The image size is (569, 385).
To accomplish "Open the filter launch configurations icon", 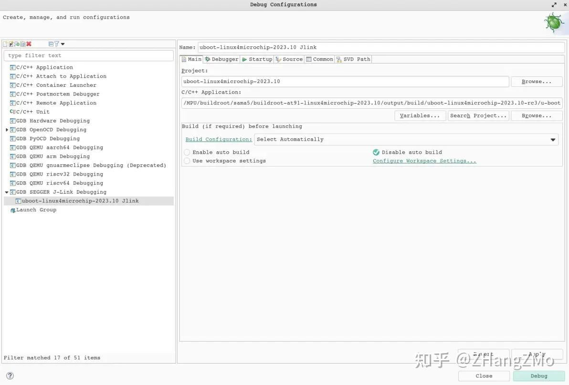I will (56, 44).
